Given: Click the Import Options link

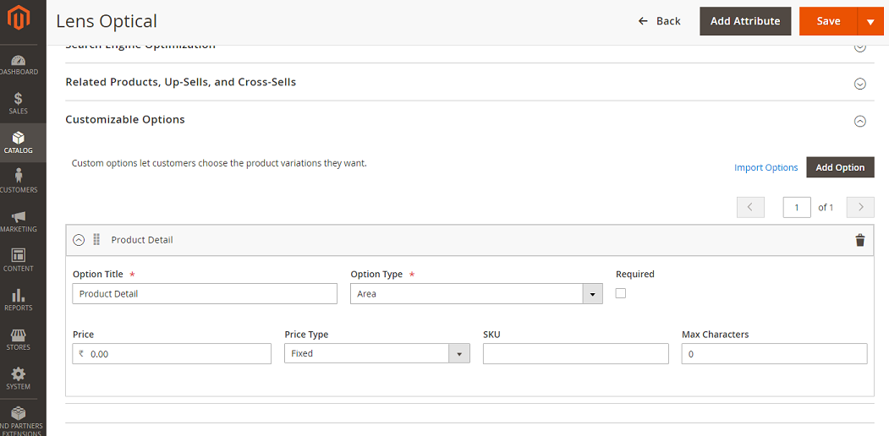Looking at the screenshot, I should coord(766,167).
